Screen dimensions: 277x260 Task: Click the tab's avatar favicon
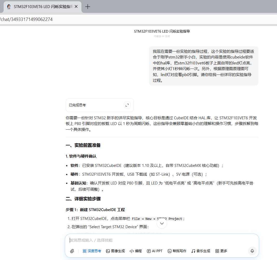(x=9, y=7)
